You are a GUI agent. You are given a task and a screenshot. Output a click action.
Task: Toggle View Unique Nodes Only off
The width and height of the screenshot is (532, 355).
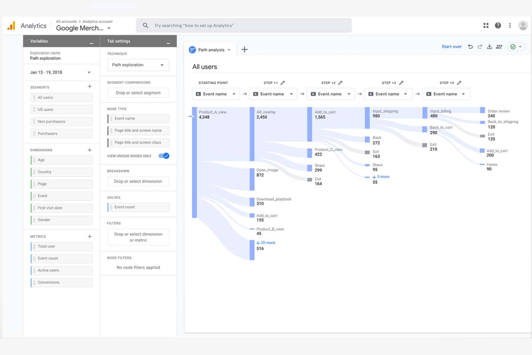pyautogui.click(x=164, y=156)
